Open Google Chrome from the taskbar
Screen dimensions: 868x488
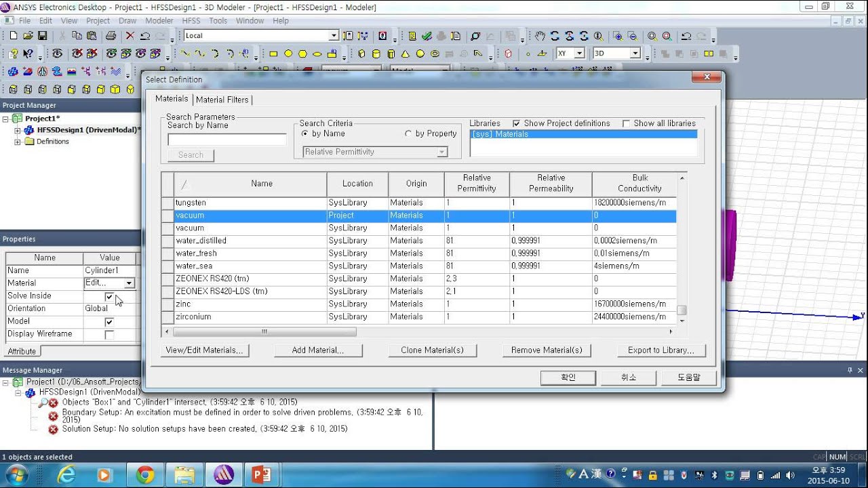pos(145,474)
